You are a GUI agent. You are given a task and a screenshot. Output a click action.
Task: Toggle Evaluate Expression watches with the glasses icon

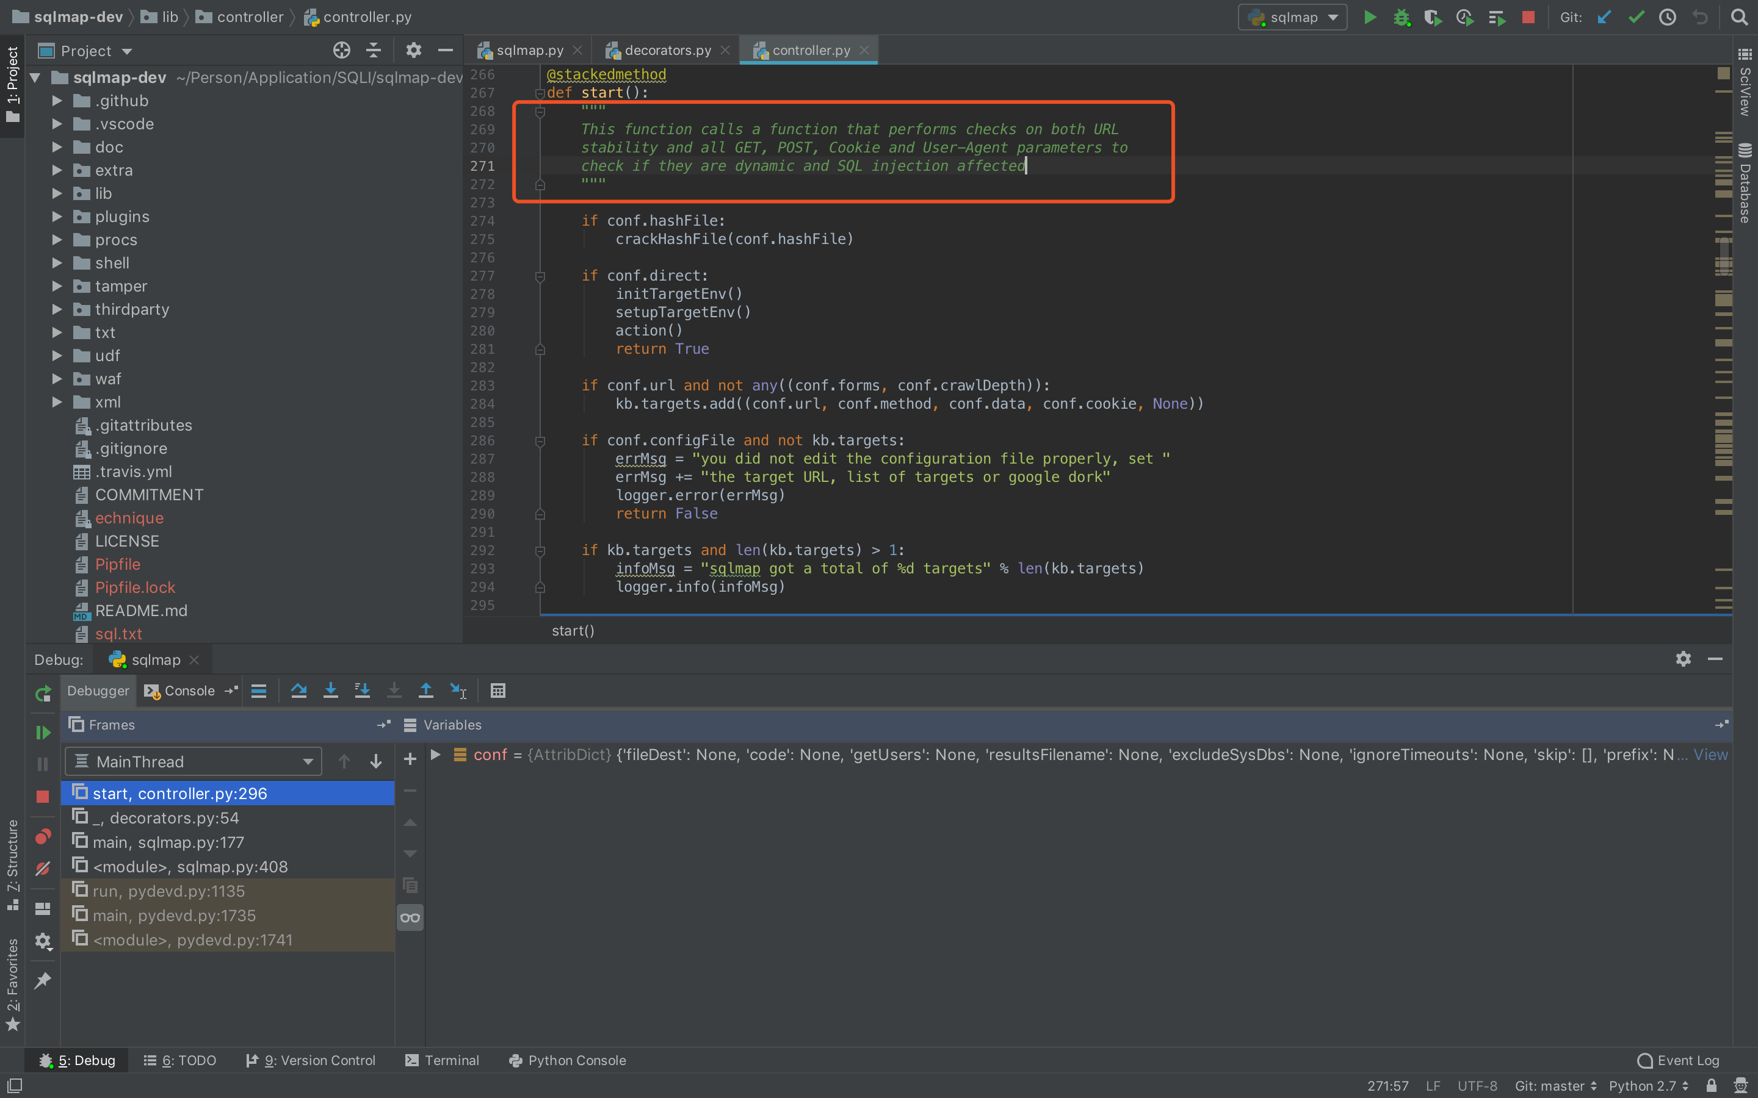(409, 917)
